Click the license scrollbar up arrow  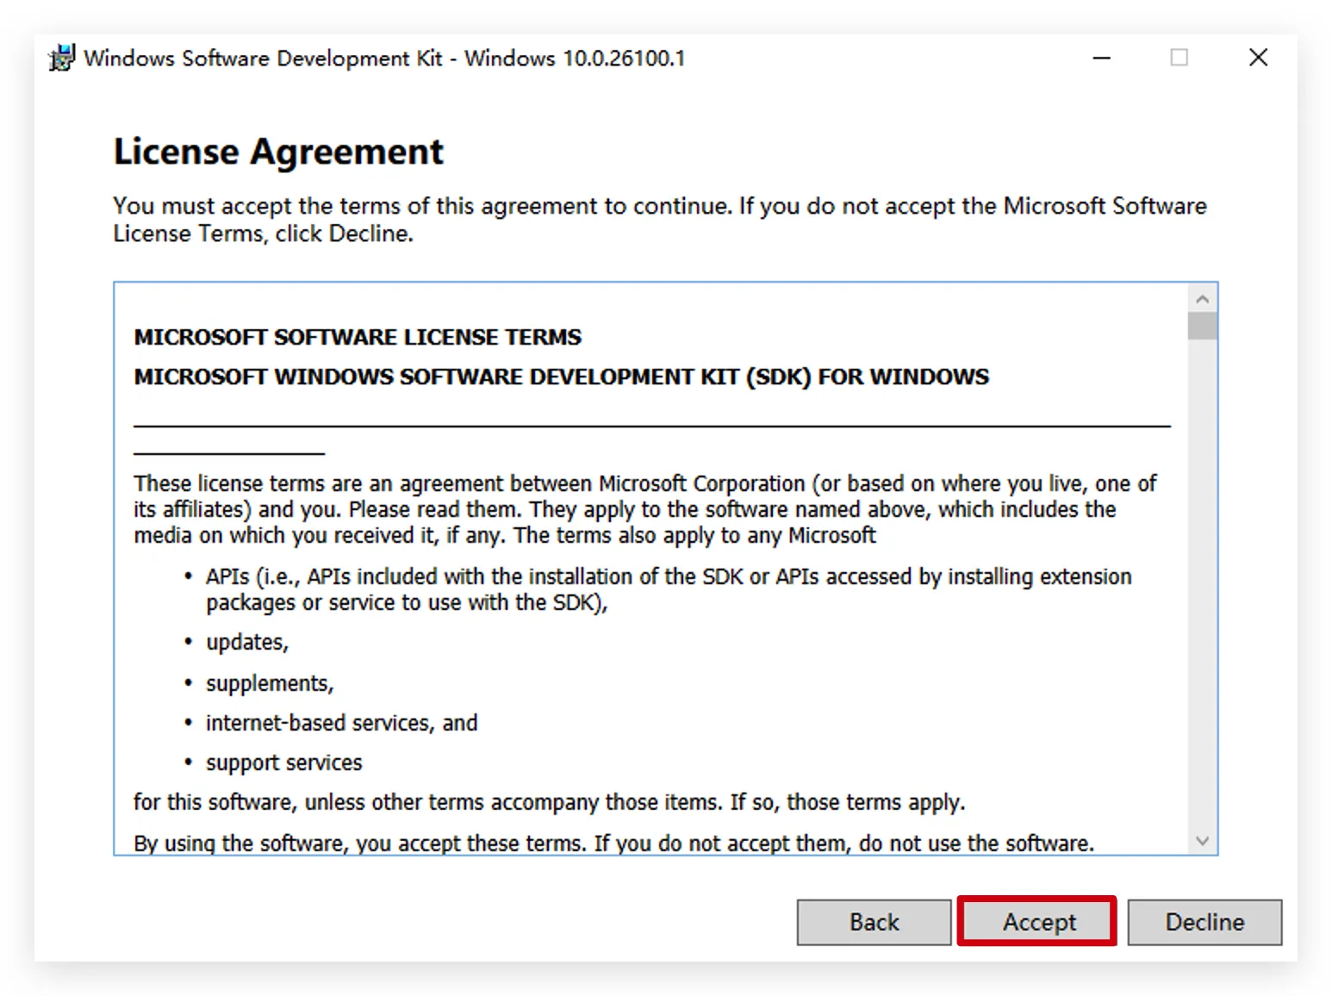click(1202, 299)
